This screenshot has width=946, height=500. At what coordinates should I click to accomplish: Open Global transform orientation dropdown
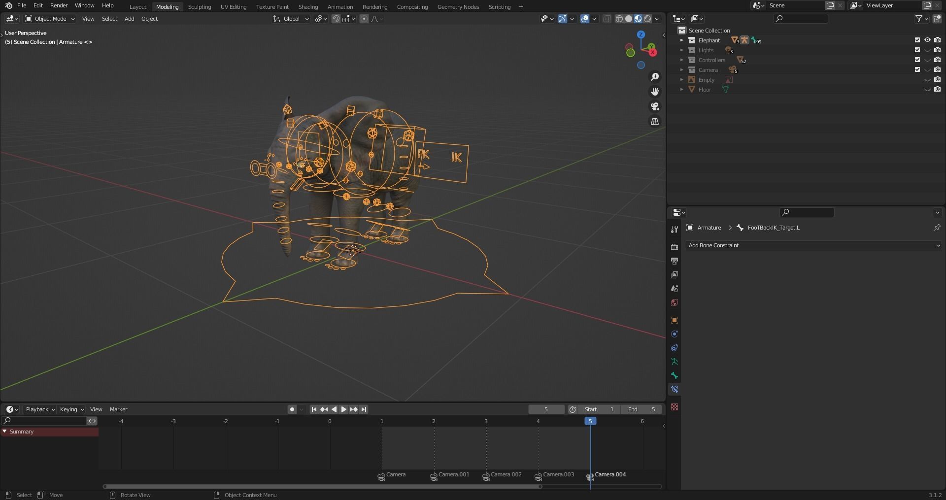click(x=291, y=19)
